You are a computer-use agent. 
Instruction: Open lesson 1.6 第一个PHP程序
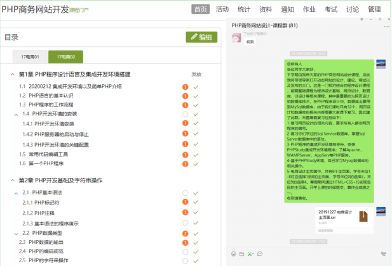46,163
